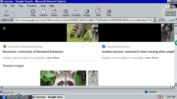Click the Go button next to address bar

click(162, 20)
